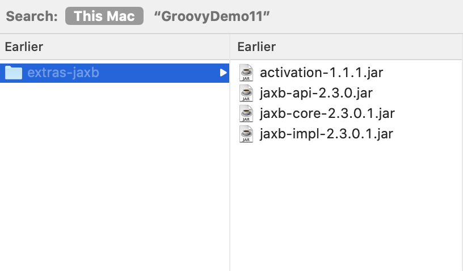
Task: Select the jaxb-api-2.3.0.jar file name
Action: 316,93
